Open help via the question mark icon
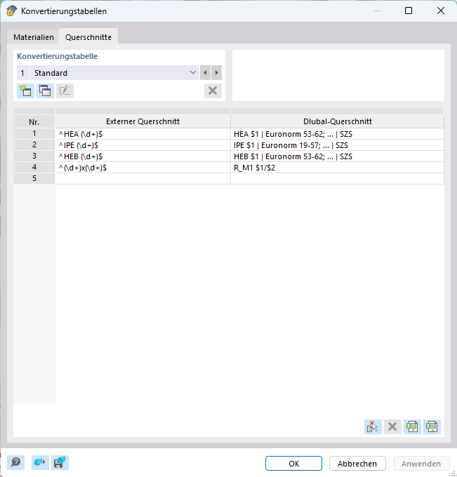457x477 pixels. coord(16,463)
